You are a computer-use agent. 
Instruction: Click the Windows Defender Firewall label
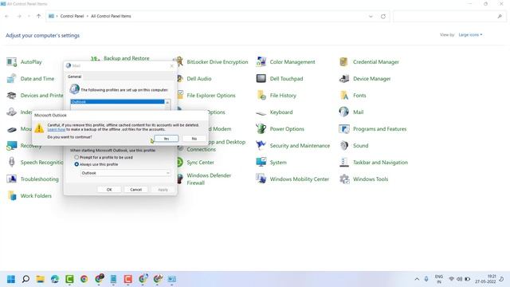point(209,179)
